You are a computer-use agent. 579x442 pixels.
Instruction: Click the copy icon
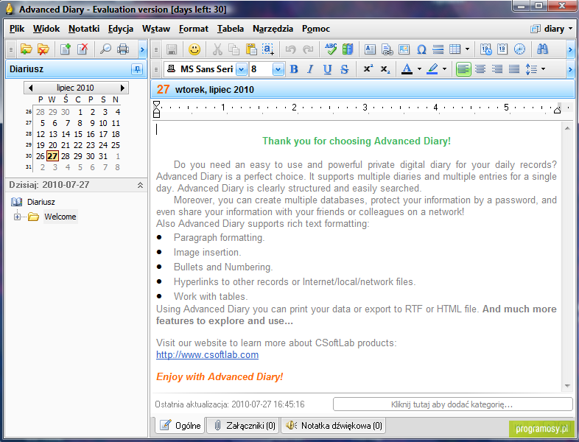click(x=234, y=49)
